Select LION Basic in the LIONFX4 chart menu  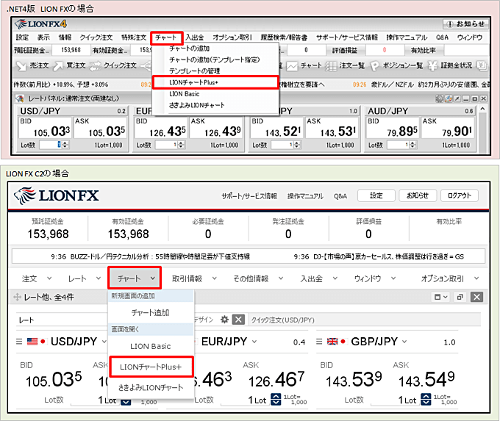pos(185,94)
